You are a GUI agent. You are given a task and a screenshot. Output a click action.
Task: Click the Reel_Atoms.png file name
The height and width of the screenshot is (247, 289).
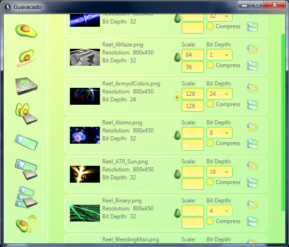click(x=122, y=123)
